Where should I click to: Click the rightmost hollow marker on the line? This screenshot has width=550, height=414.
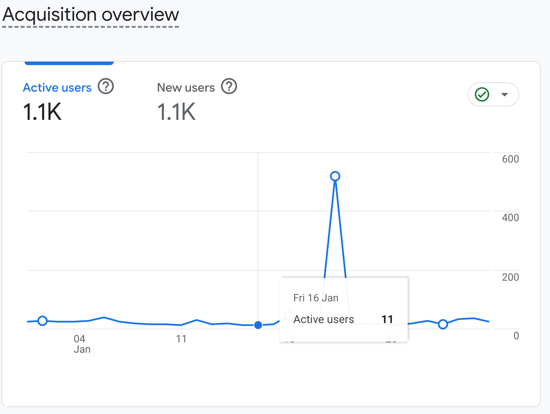click(x=443, y=324)
